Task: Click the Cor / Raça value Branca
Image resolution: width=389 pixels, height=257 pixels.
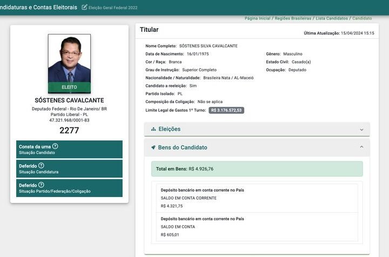Action: pos(175,62)
